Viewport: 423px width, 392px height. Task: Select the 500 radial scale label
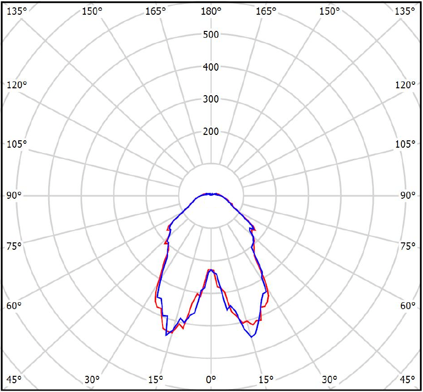tap(211, 35)
